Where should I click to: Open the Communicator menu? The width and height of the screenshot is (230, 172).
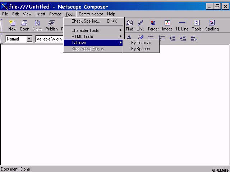click(91, 14)
